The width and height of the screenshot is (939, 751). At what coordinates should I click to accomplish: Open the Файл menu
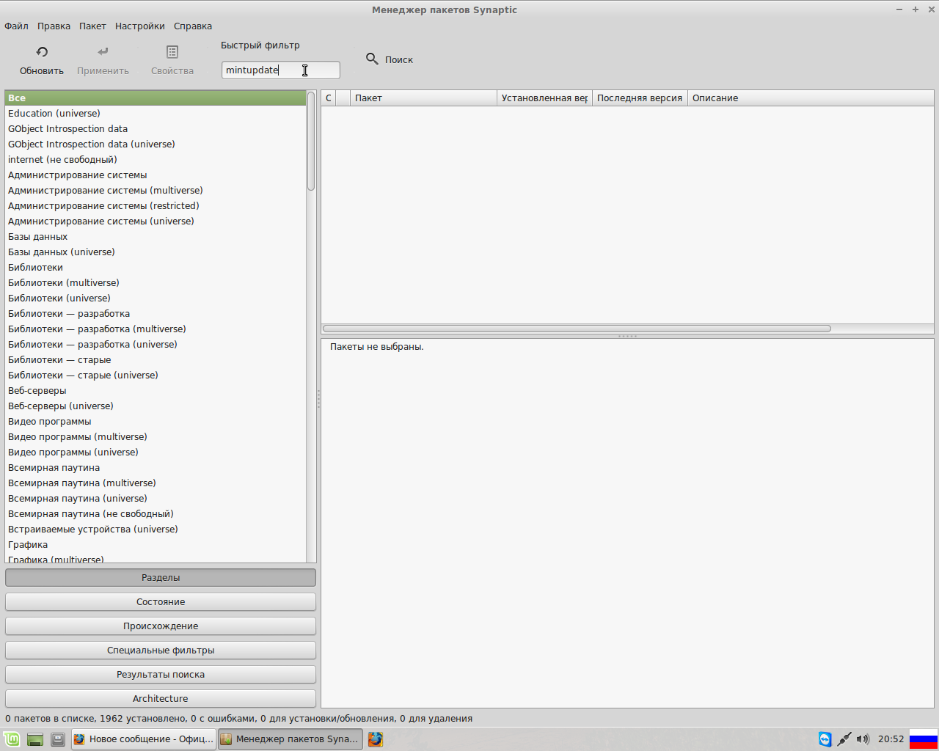[16, 26]
